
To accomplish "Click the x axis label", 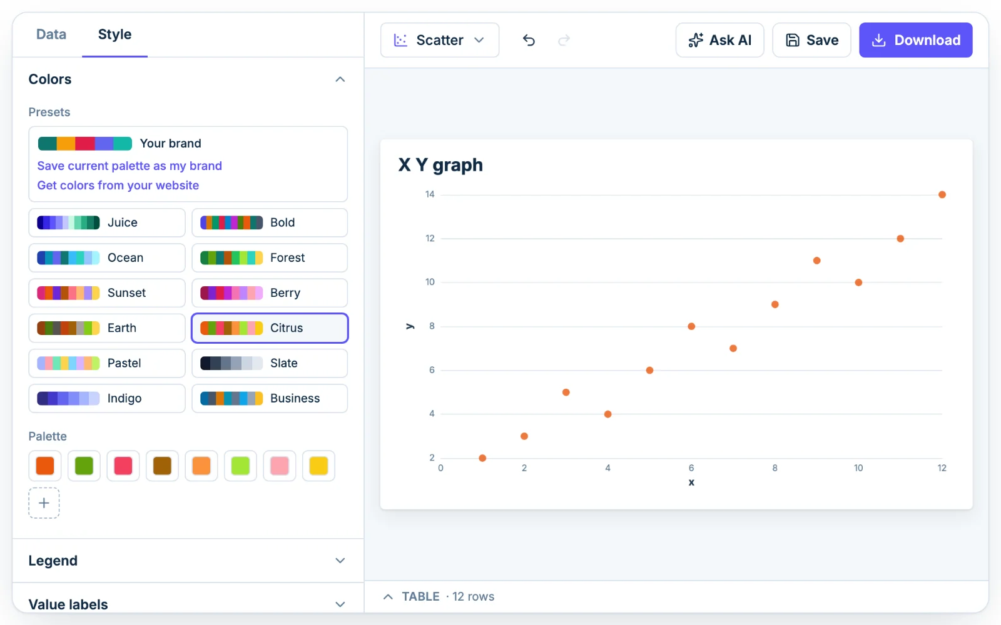I will point(691,482).
